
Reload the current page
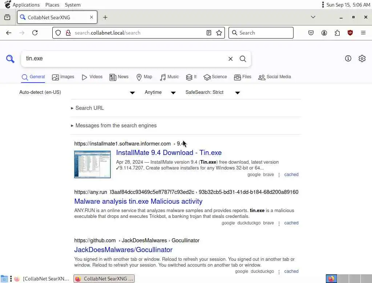tap(35, 33)
